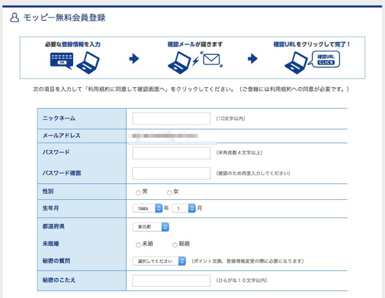Click the envelope mail icon
This screenshot has height=298, width=385.
[211, 60]
